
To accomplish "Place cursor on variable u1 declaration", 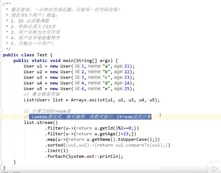I will (x=39, y=66).
